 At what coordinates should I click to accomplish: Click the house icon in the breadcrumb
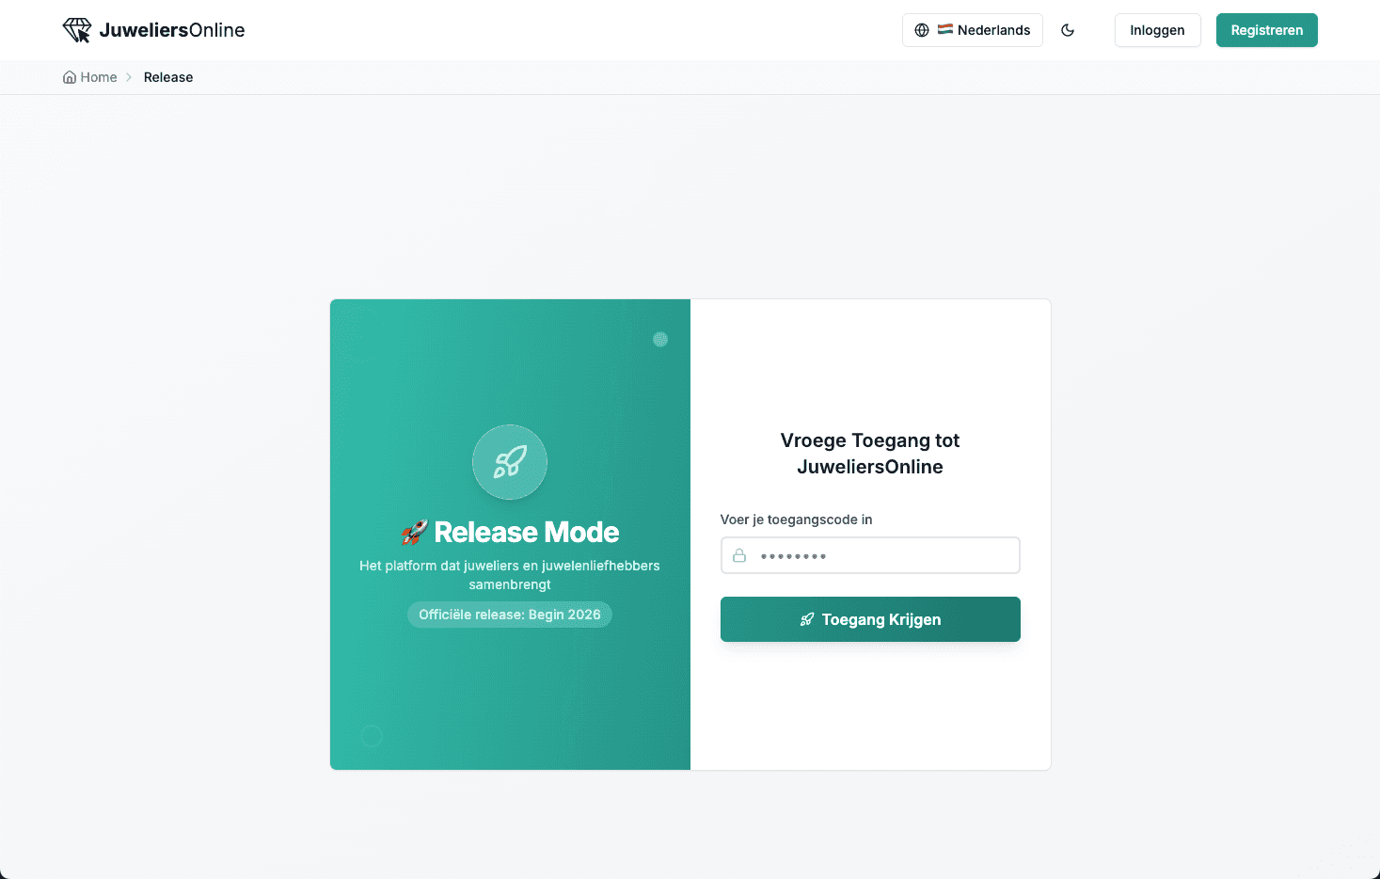coord(70,77)
